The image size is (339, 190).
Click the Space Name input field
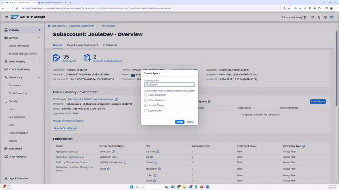169,85
